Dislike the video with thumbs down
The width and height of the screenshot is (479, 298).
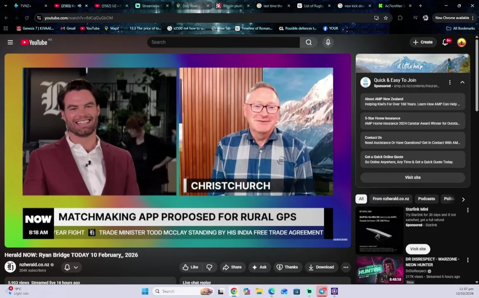209,267
